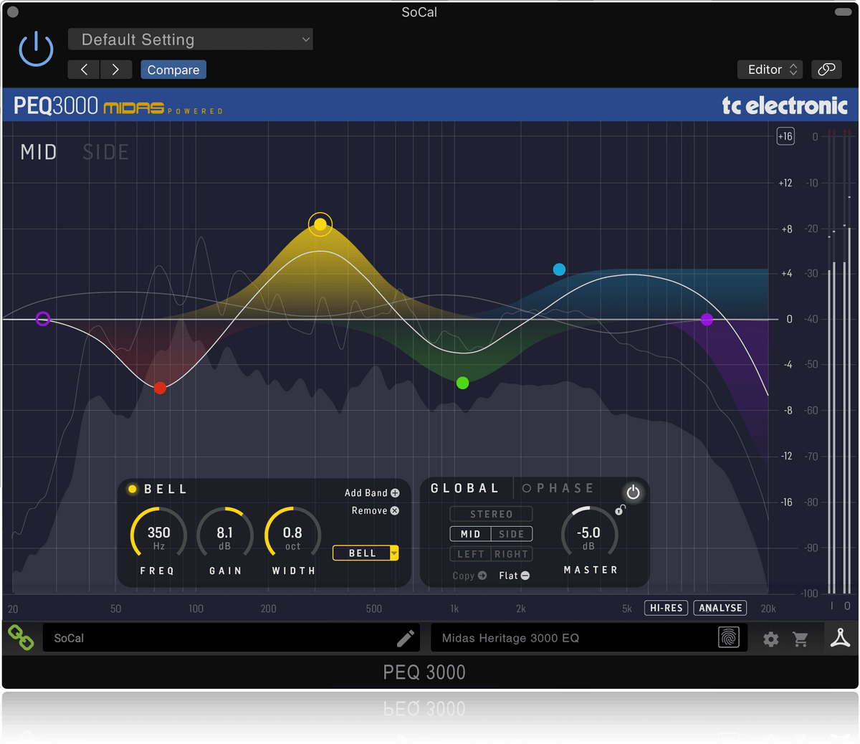Toggle the Global section power button
The width and height of the screenshot is (860, 744).
pos(633,492)
